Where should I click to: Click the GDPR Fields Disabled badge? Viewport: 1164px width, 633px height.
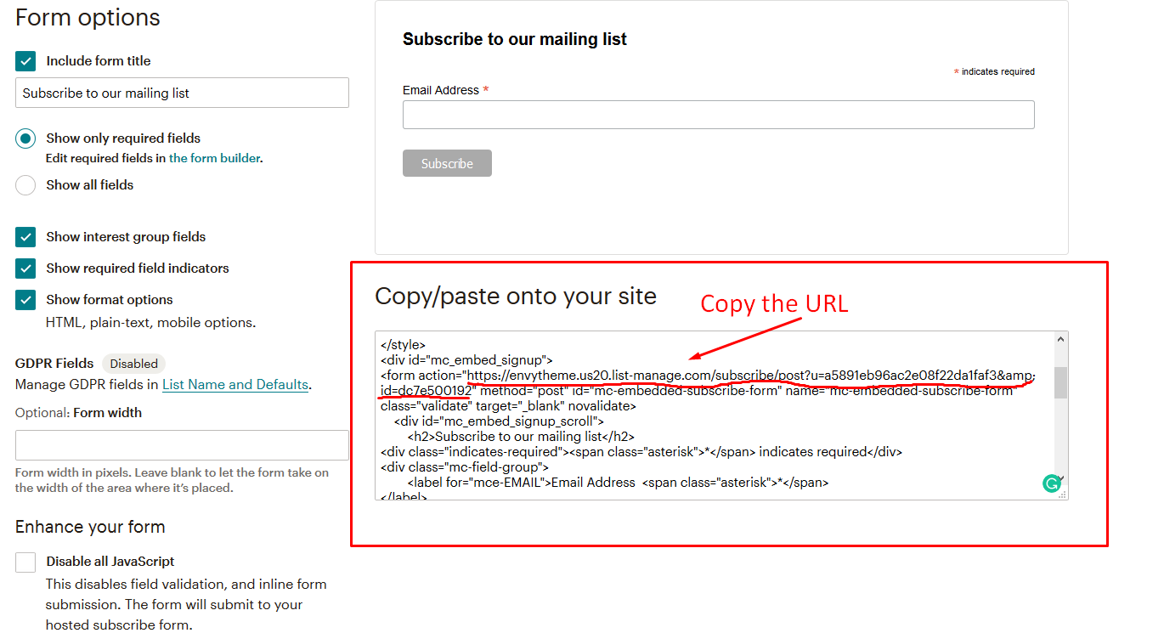[133, 364]
